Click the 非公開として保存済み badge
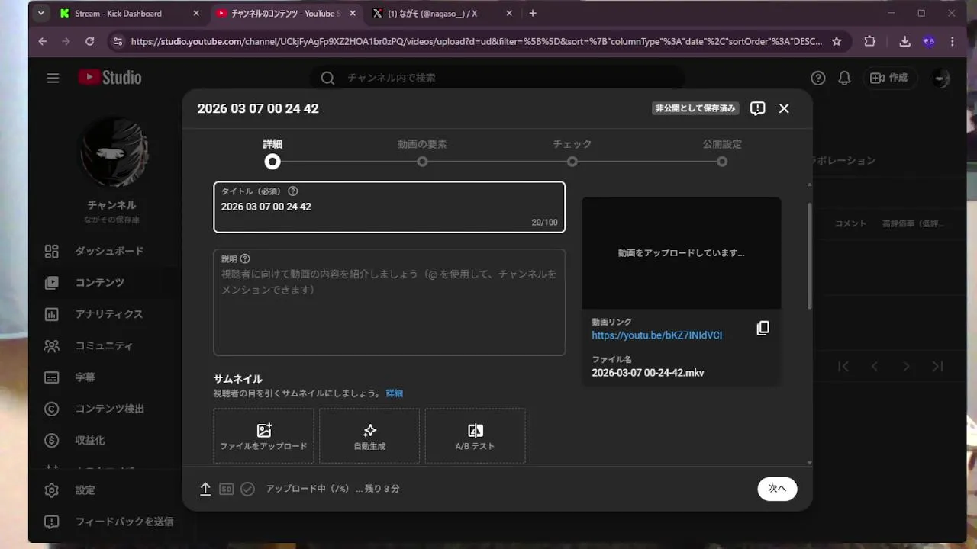Screen dimensions: 977x549 [x=695, y=108]
